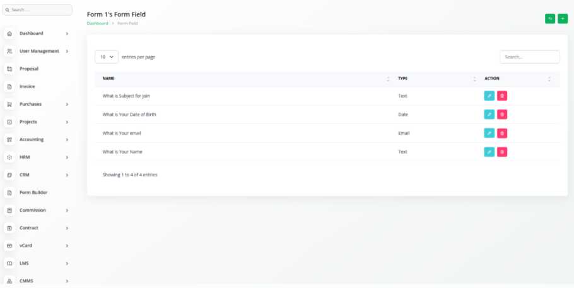Expand the CRM sidebar submenu
The height and width of the screenshot is (288, 574).
click(x=67, y=175)
